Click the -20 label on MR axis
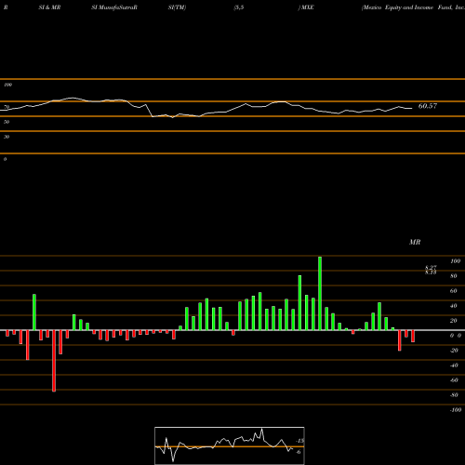 click(454, 351)
